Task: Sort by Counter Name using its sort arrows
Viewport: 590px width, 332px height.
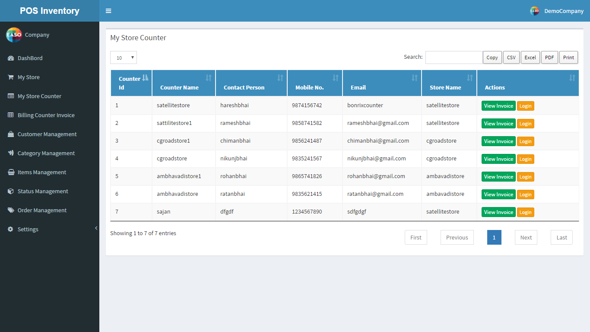Action: point(209,78)
